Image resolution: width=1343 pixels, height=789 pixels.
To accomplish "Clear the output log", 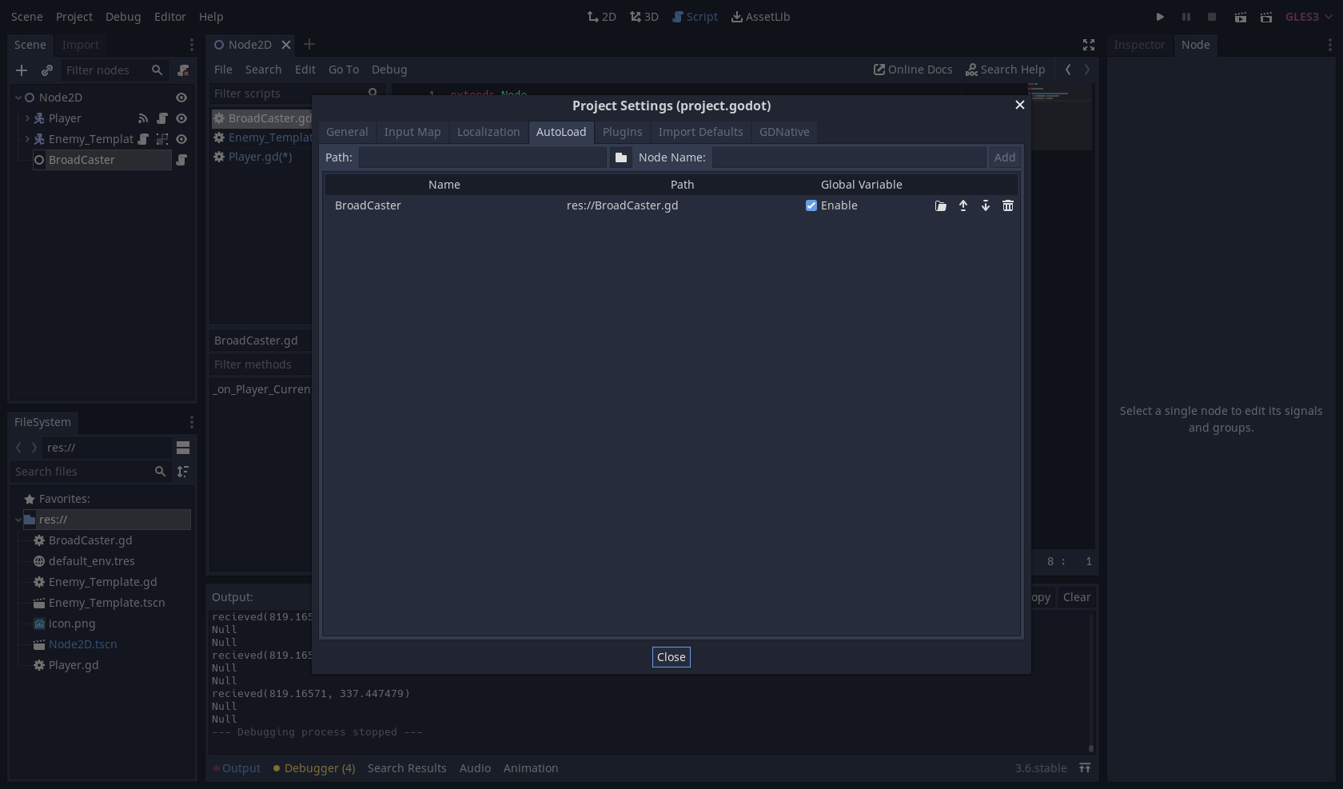I will click(1077, 597).
